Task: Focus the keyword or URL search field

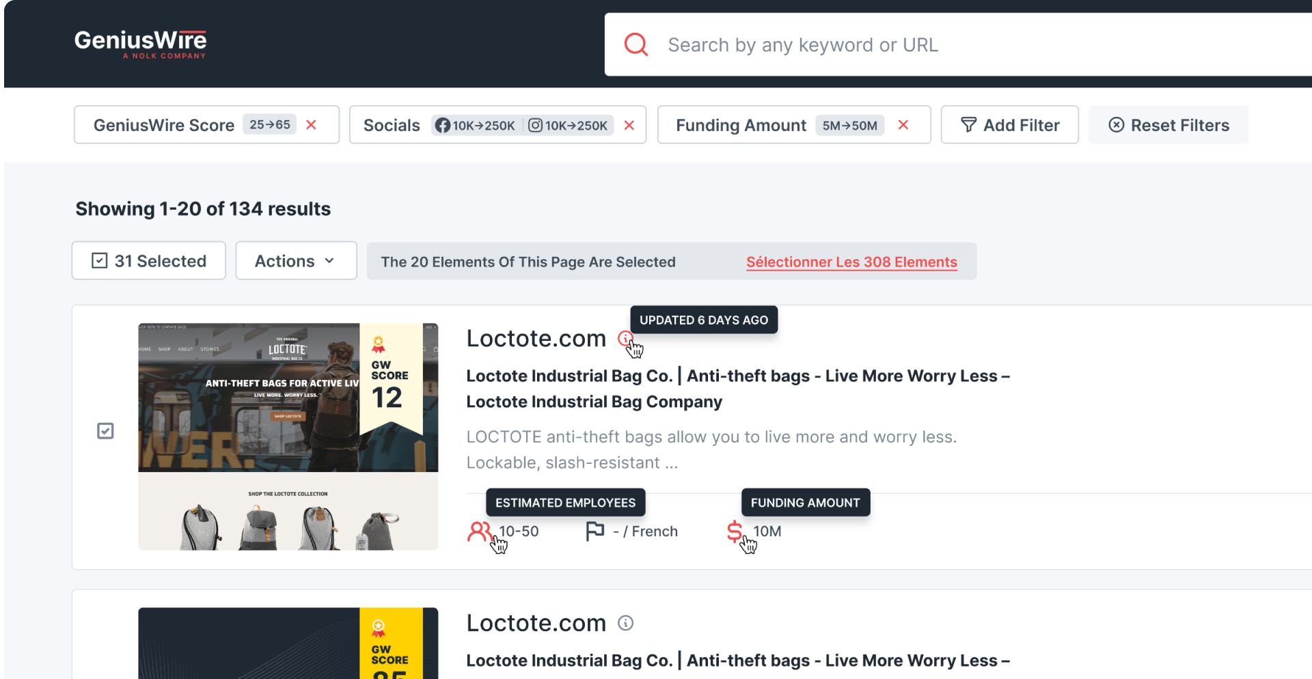Action: [x=957, y=44]
